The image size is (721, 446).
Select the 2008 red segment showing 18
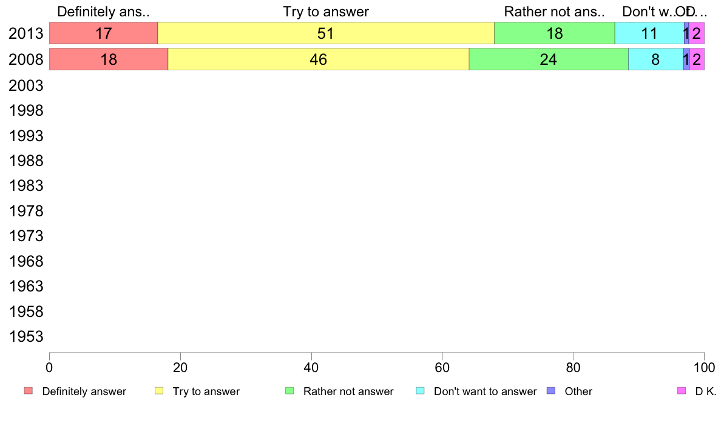click(109, 59)
